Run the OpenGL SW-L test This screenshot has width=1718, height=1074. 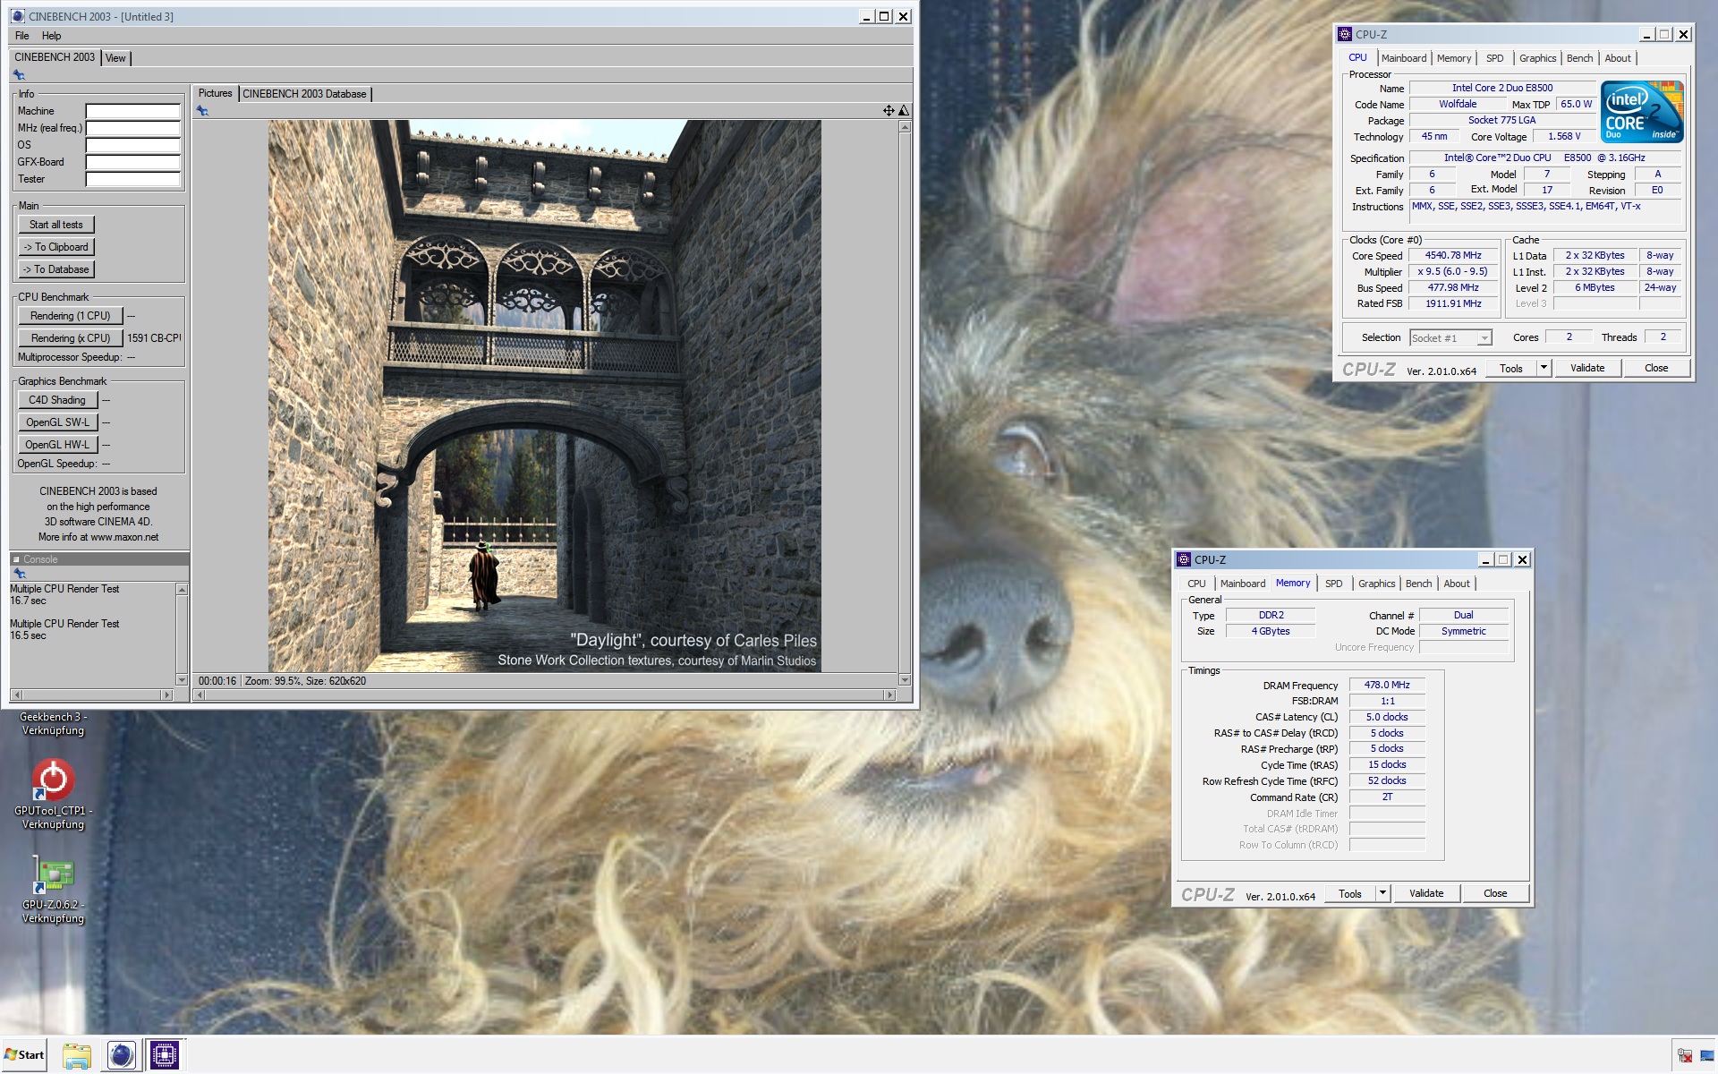click(57, 422)
